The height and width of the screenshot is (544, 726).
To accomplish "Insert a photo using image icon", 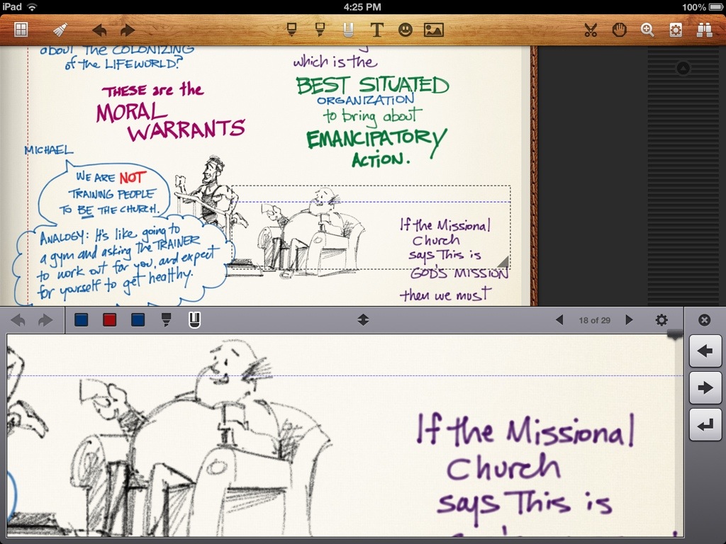I will click(x=433, y=30).
